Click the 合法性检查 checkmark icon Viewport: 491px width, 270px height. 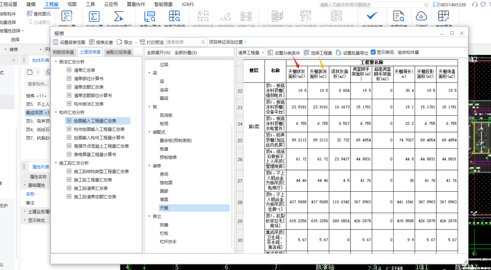click(x=372, y=16)
